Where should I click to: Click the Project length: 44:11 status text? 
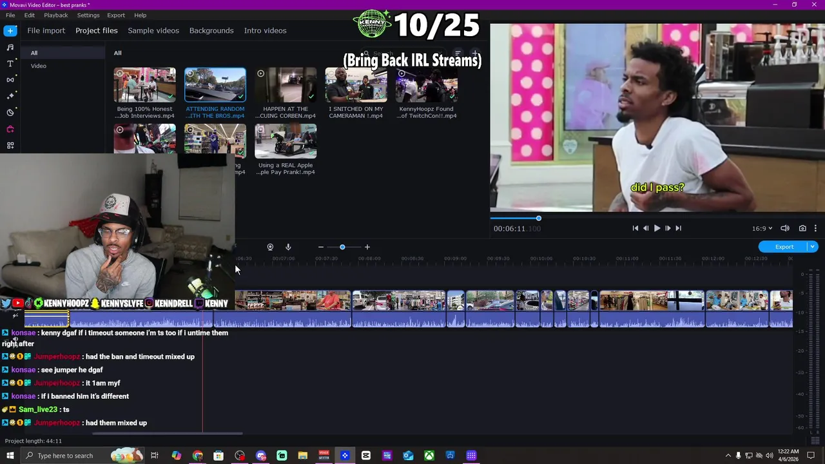click(x=34, y=441)
